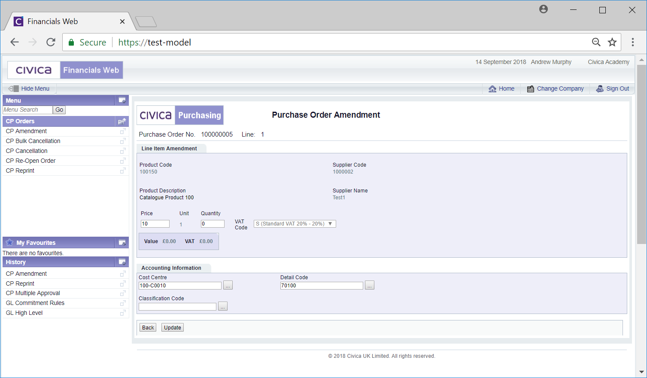This screenshot has height=378, width=647.
Task: Open CP Bulk Cancellation menu item
Action: [x=33, y=141]
